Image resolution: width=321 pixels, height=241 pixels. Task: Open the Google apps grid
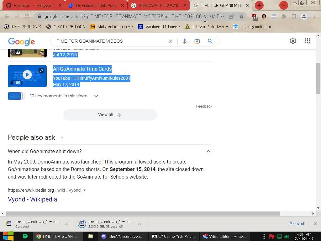click(307, 41)
